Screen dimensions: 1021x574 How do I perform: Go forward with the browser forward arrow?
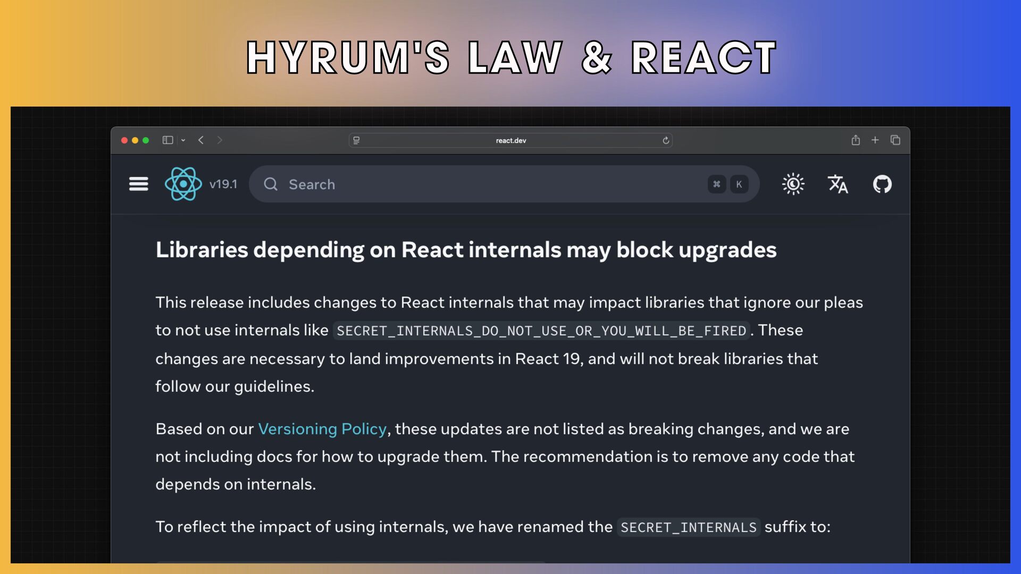pos(220,140)
